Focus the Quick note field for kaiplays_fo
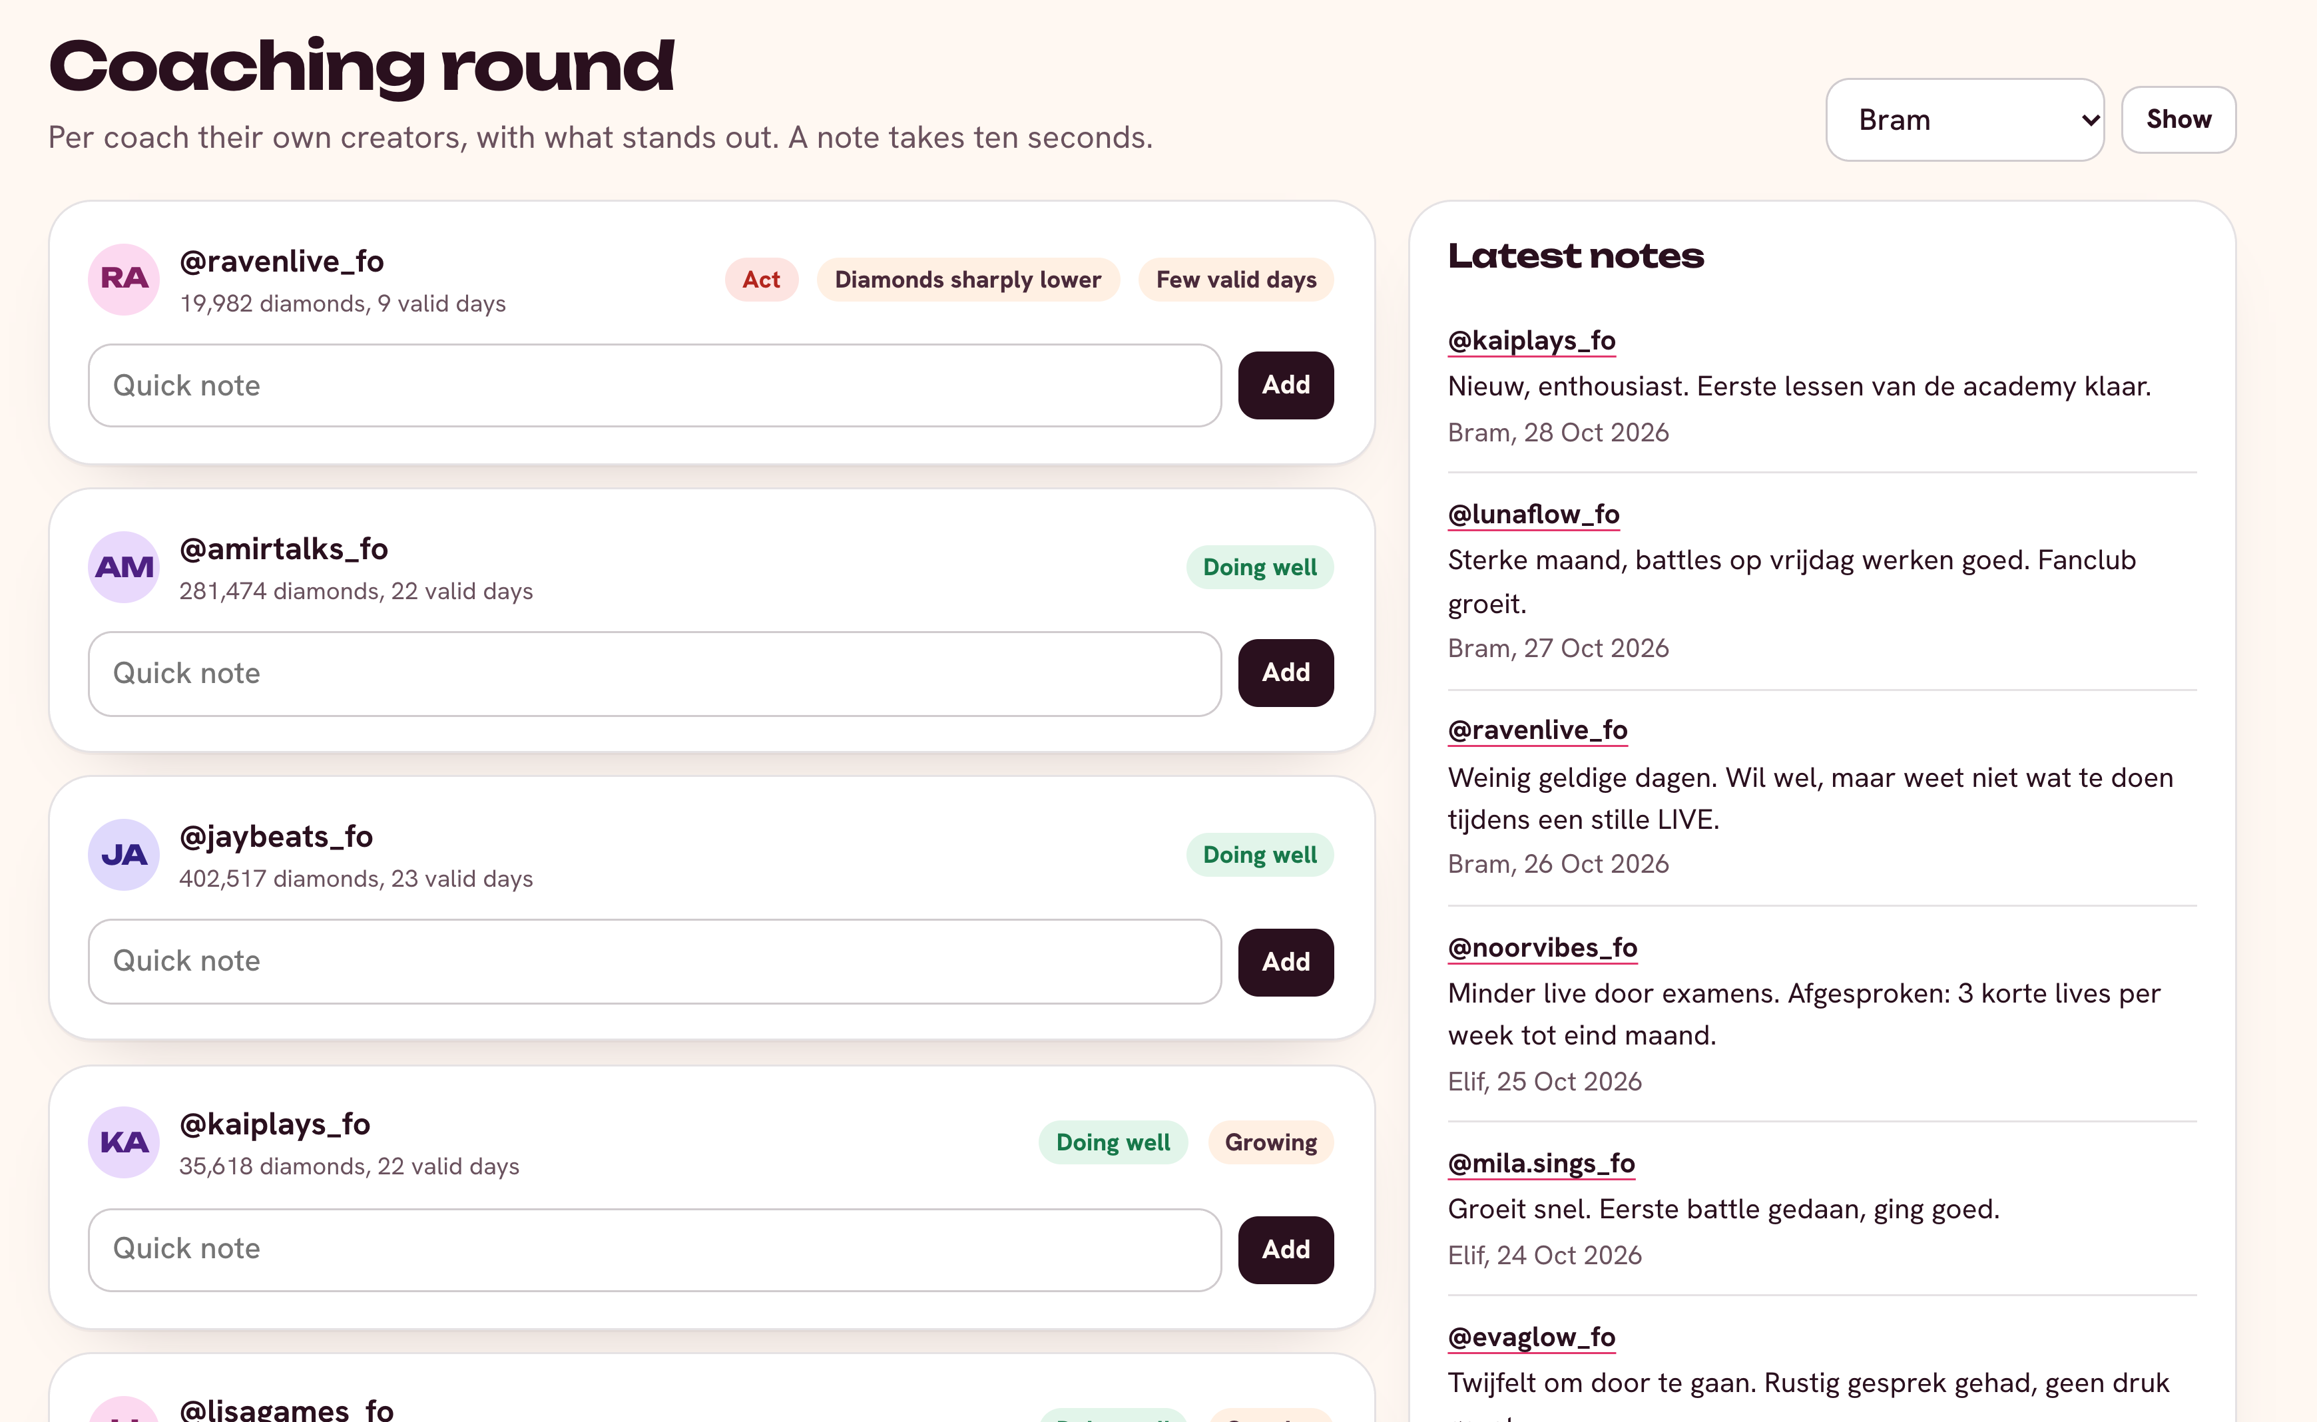The width and height of the screenshot is (2317, 1422). 654,1249
